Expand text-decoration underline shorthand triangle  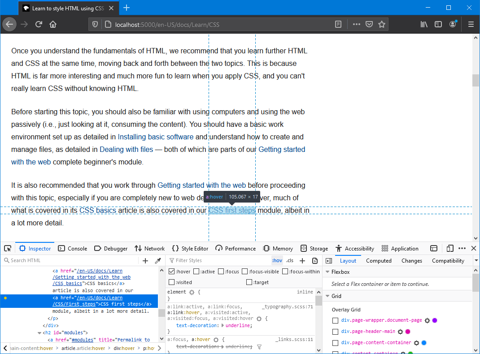click(x=223, y=326)
